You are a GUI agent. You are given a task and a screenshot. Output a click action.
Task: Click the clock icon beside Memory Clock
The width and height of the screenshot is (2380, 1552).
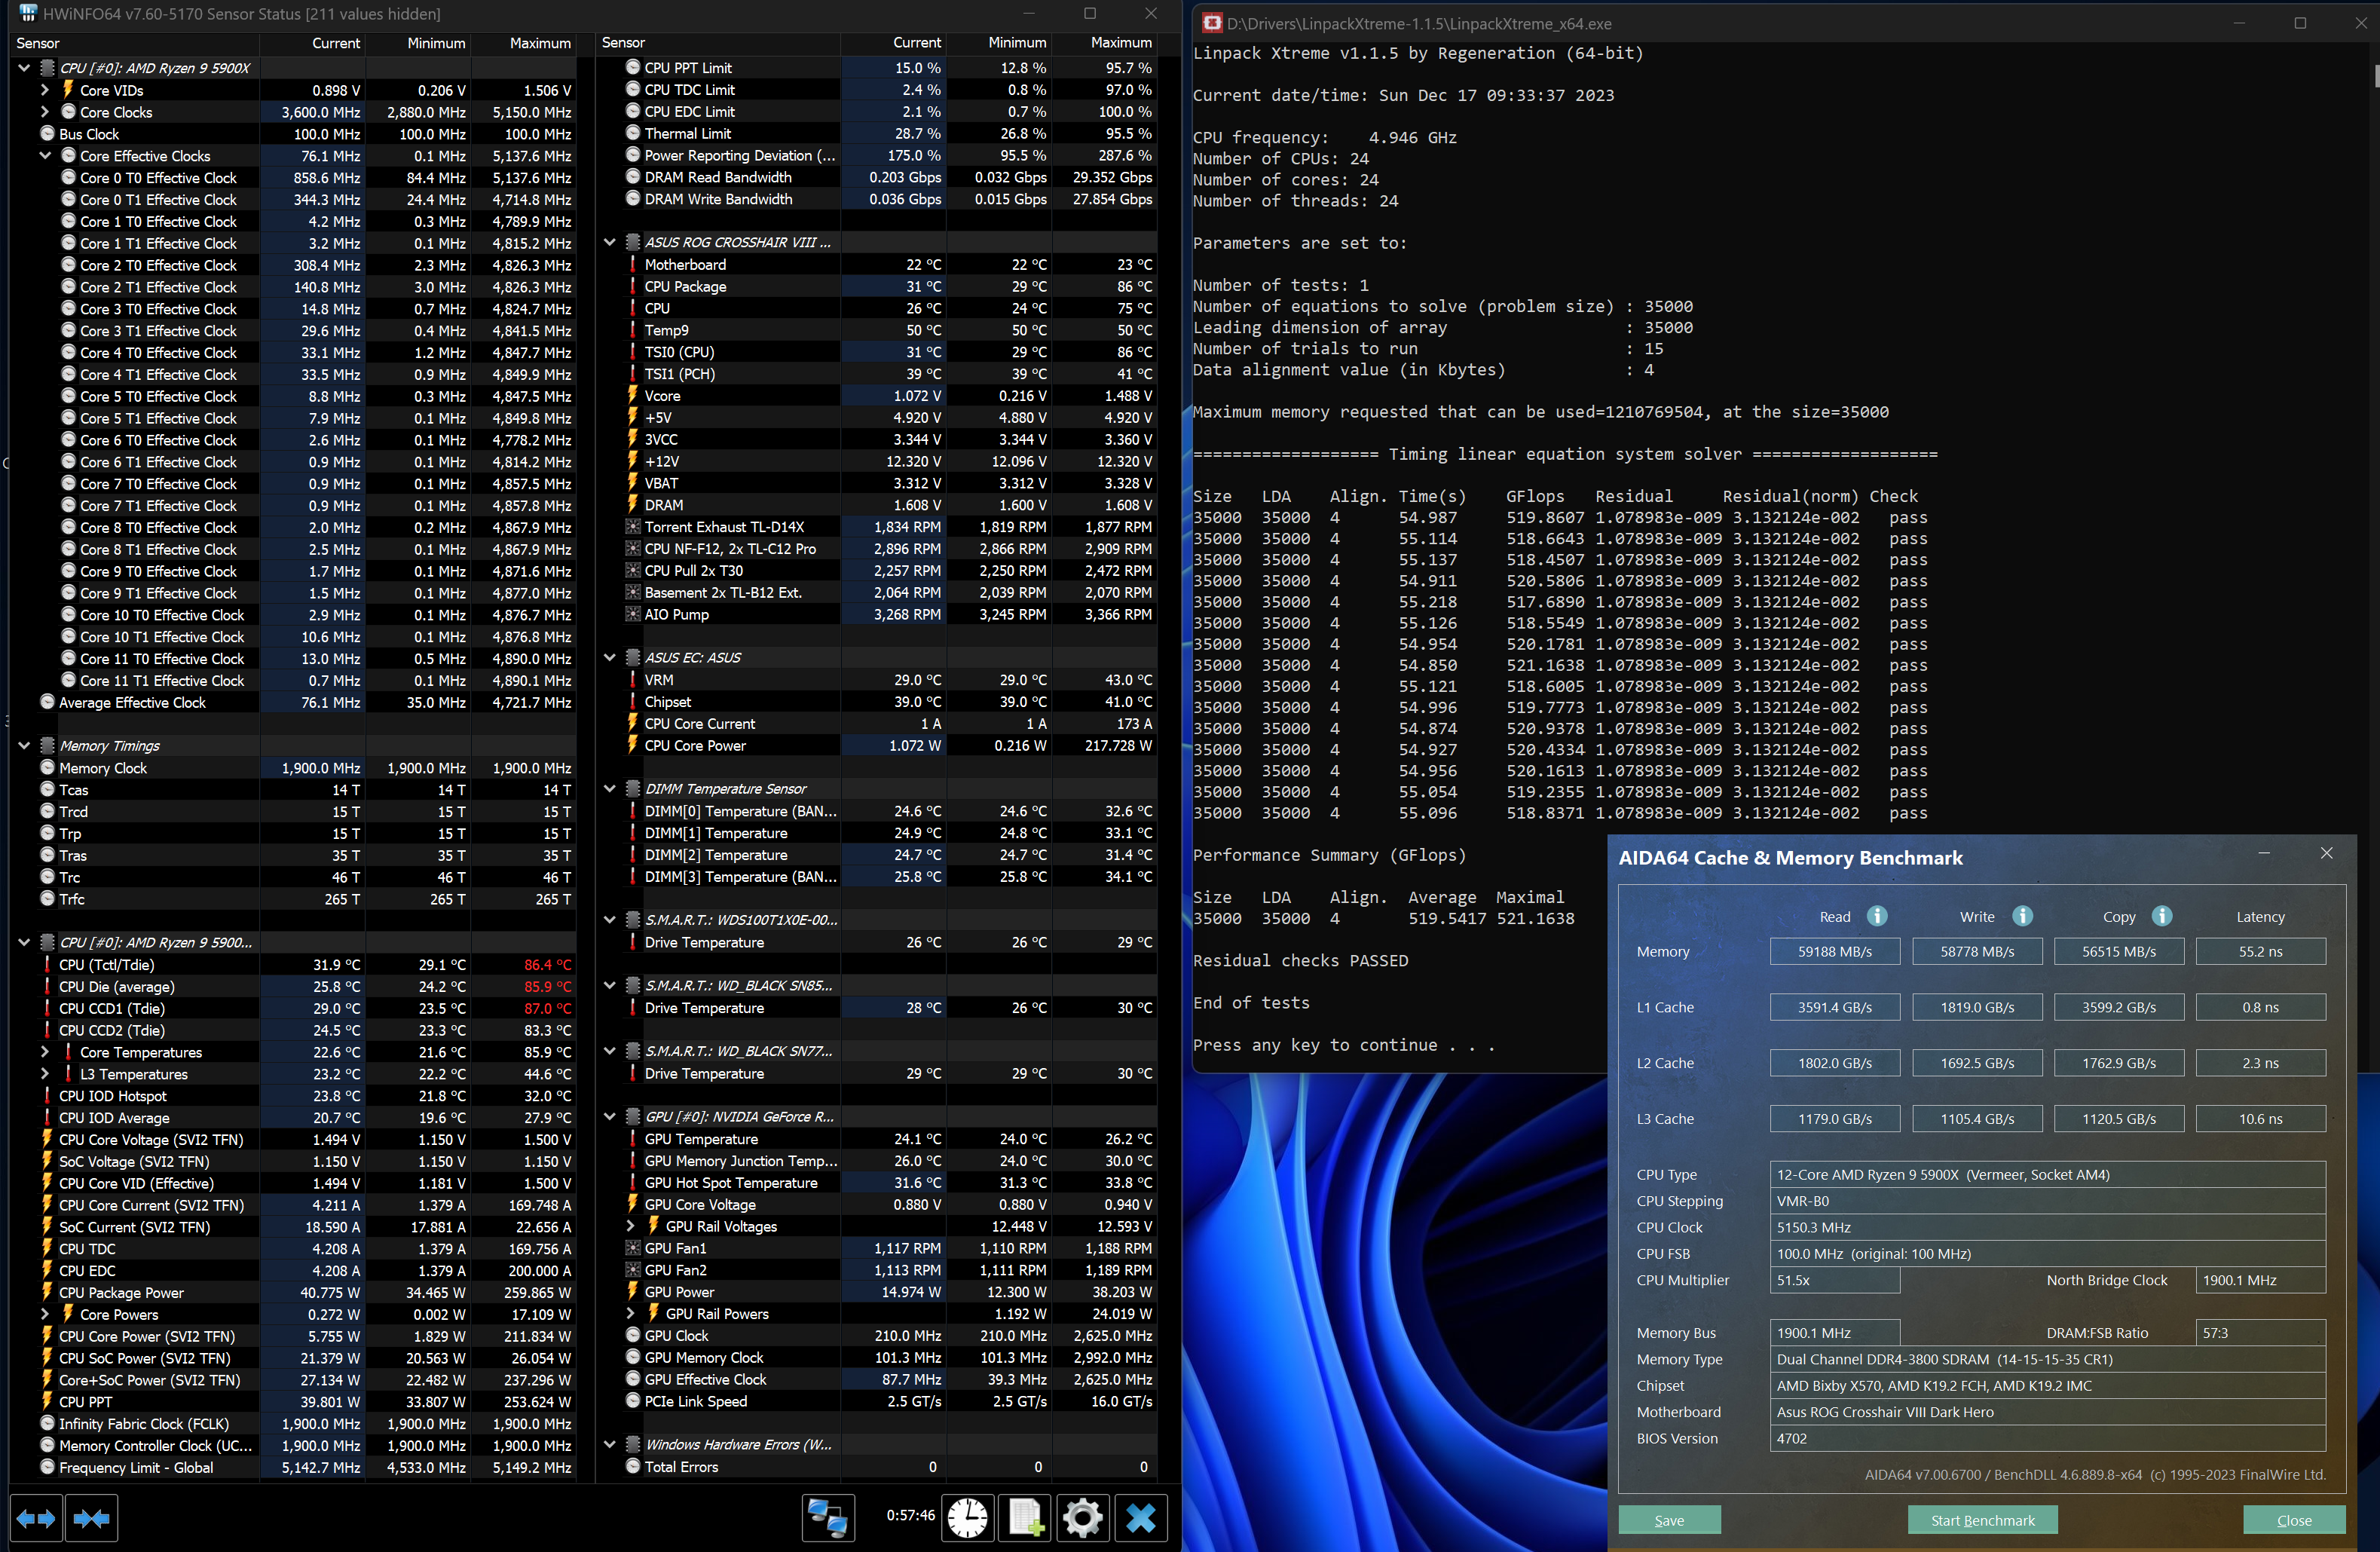click(x=47, y=767)
